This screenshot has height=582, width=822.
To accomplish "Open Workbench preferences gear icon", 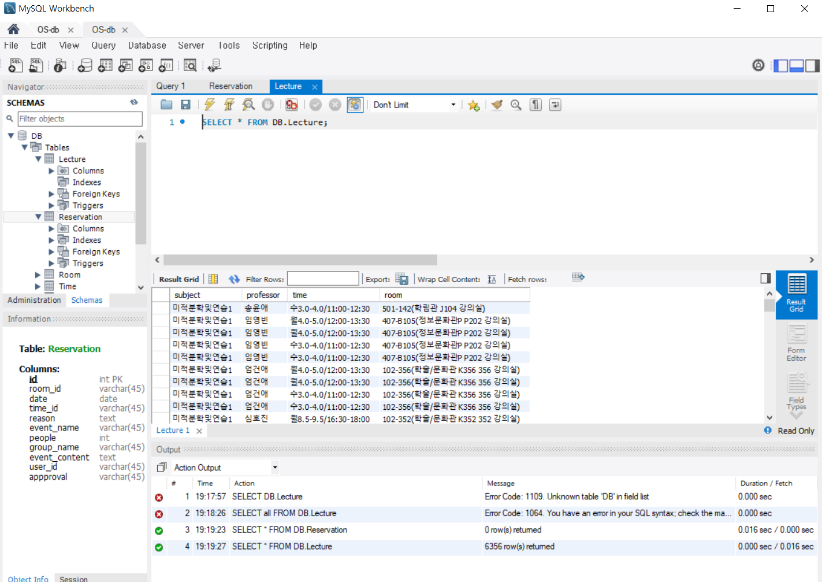I will (x=758, y=65).
